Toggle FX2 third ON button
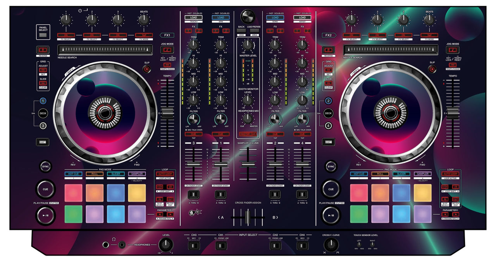Image resolution: width=496 pixels, height=263 pixels. click(403, 35)
